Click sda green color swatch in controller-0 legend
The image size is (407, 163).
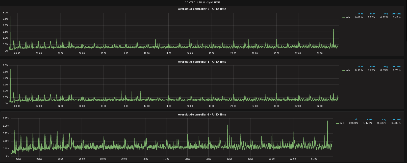pyautogui.click(x=344, y=18)
